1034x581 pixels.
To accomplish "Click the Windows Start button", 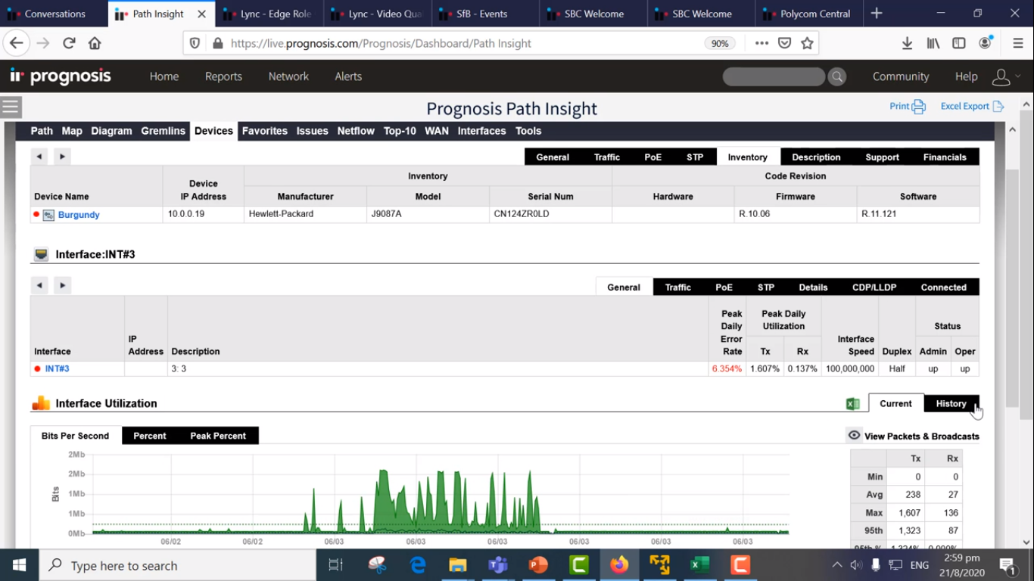I will [19, 565].
